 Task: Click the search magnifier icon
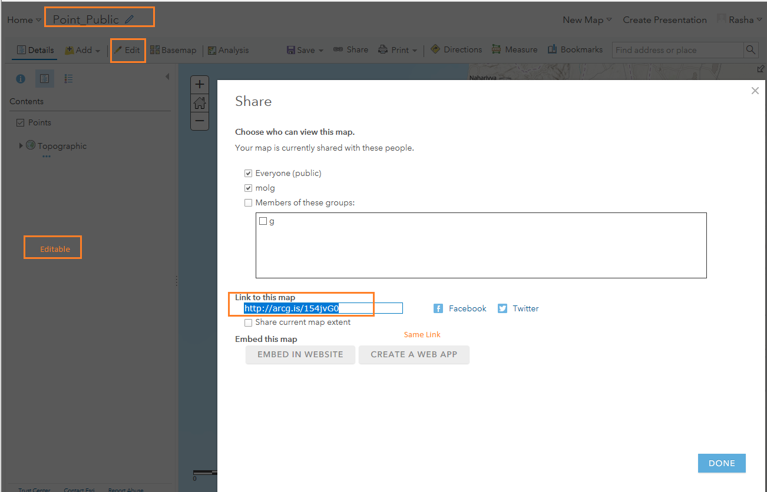[751, 50]
